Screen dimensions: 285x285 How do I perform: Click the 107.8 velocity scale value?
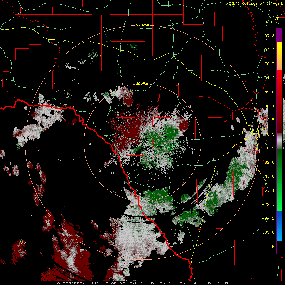[x=268, y=35]
